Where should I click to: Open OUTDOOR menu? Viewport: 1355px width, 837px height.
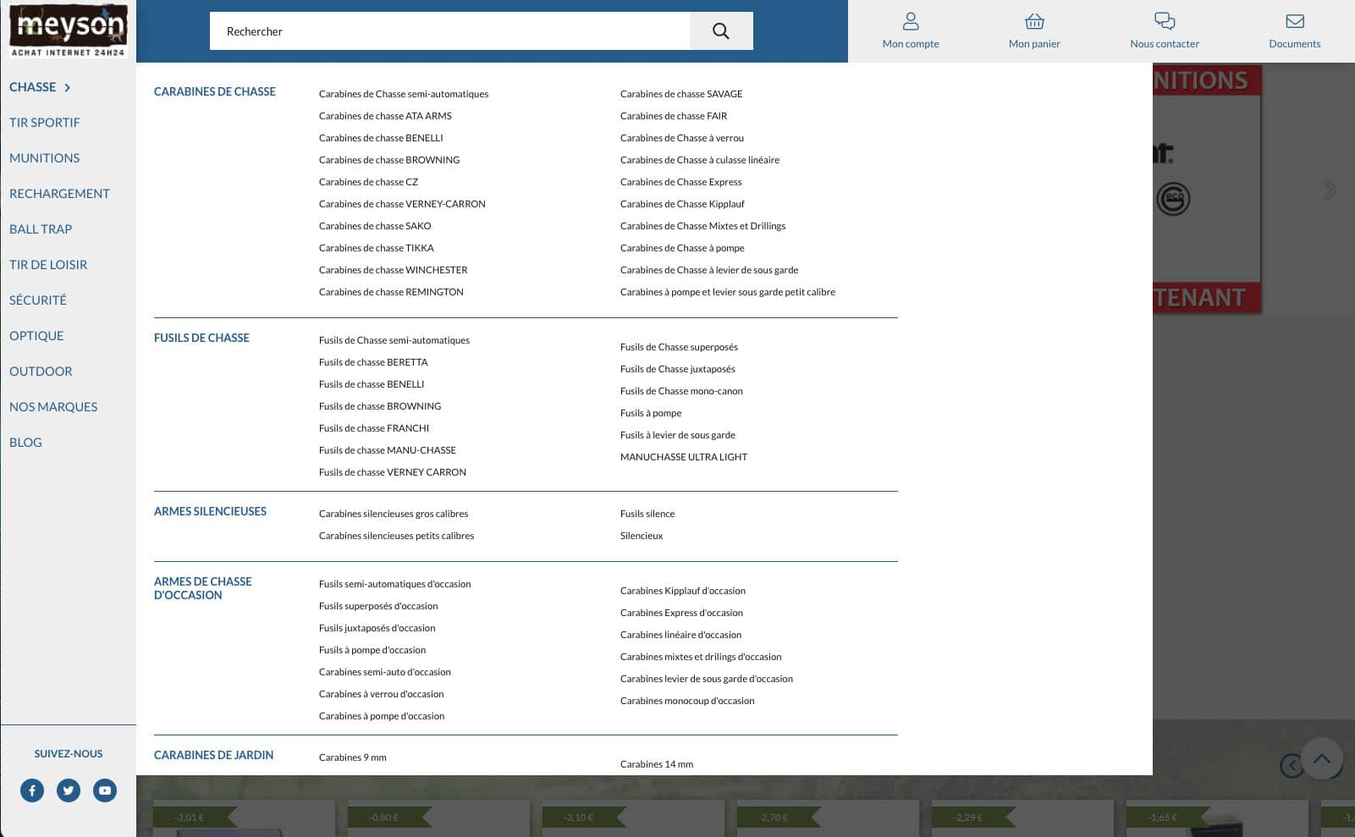(41, 372)
